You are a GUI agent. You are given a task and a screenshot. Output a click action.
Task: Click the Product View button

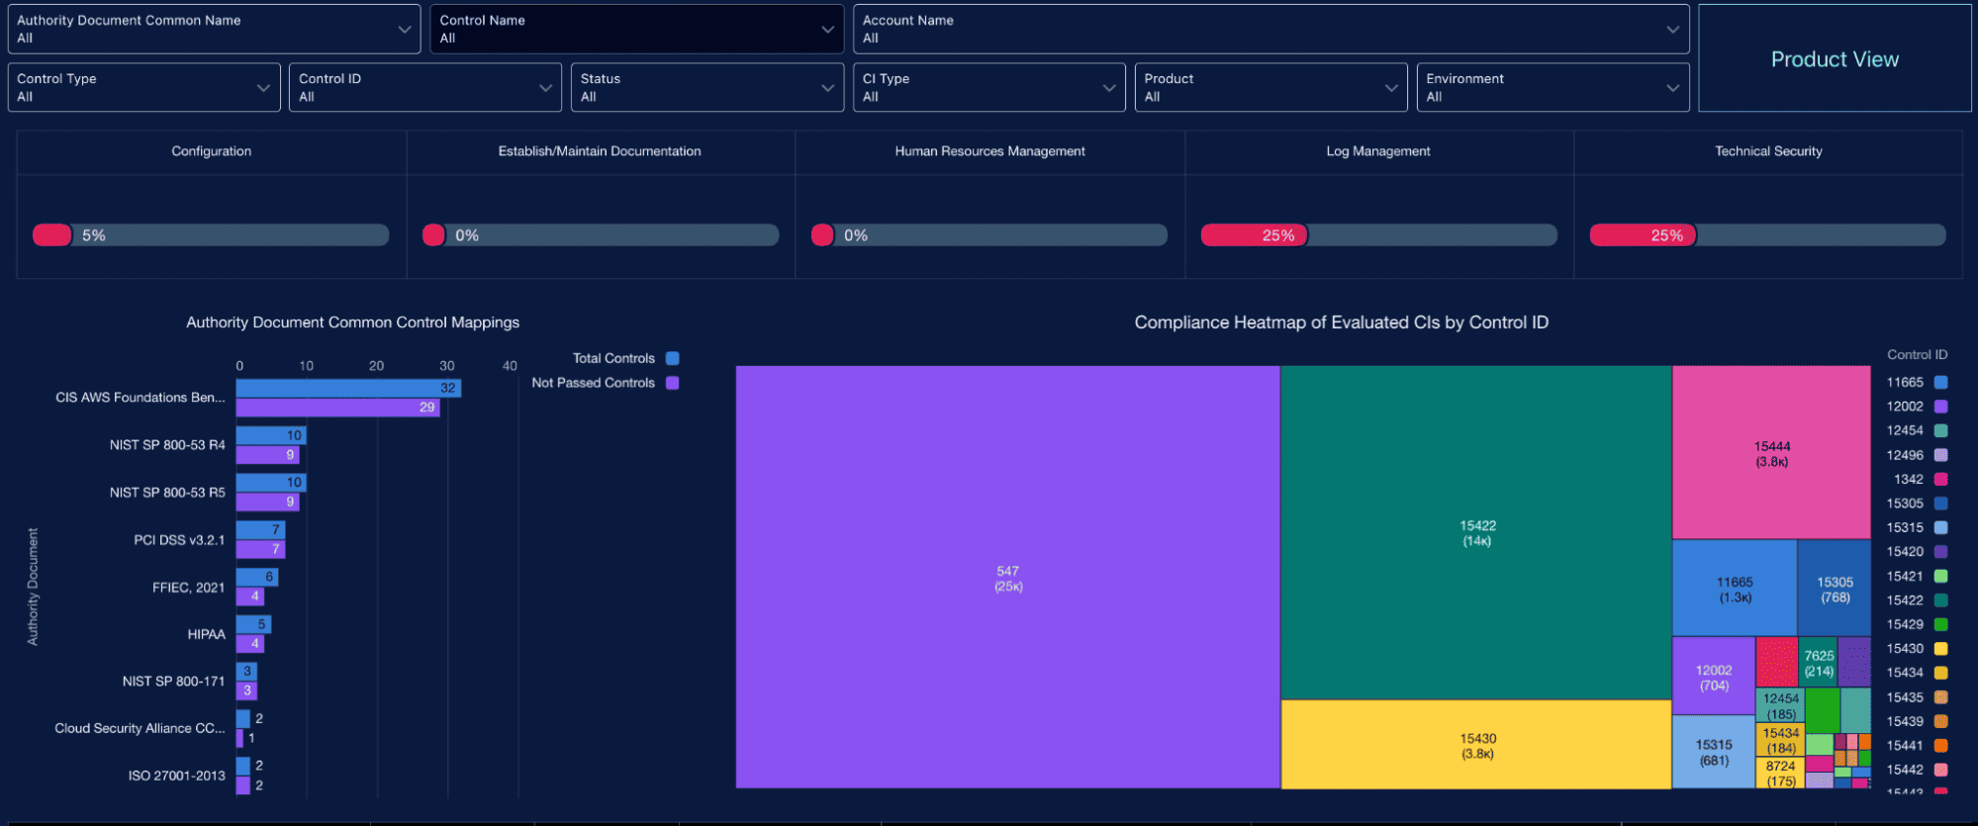[x=1835, y=58]
